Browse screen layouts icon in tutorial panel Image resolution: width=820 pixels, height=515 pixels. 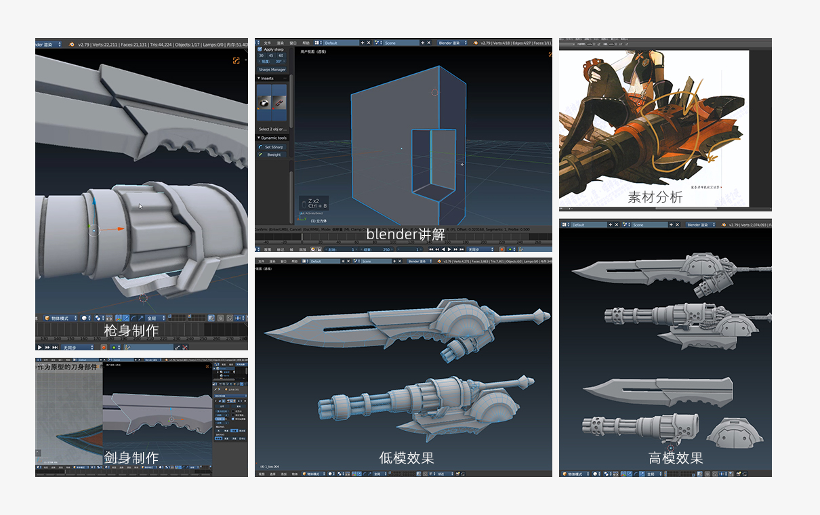coord(319,43)
